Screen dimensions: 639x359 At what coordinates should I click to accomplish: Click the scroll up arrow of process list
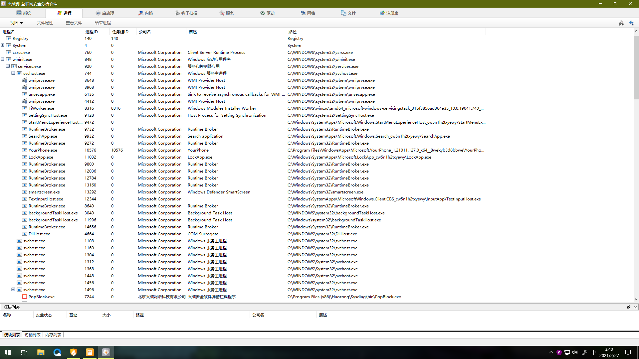(636, 31)
